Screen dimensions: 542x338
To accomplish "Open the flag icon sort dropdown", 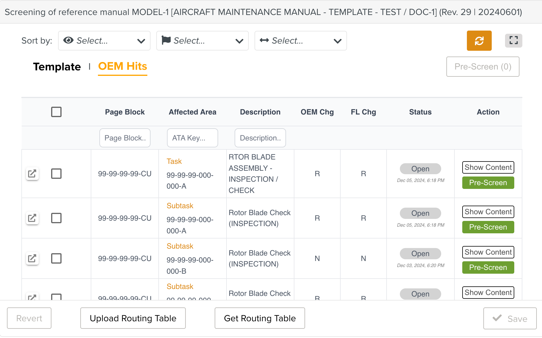I will click(x=202, y=41).
